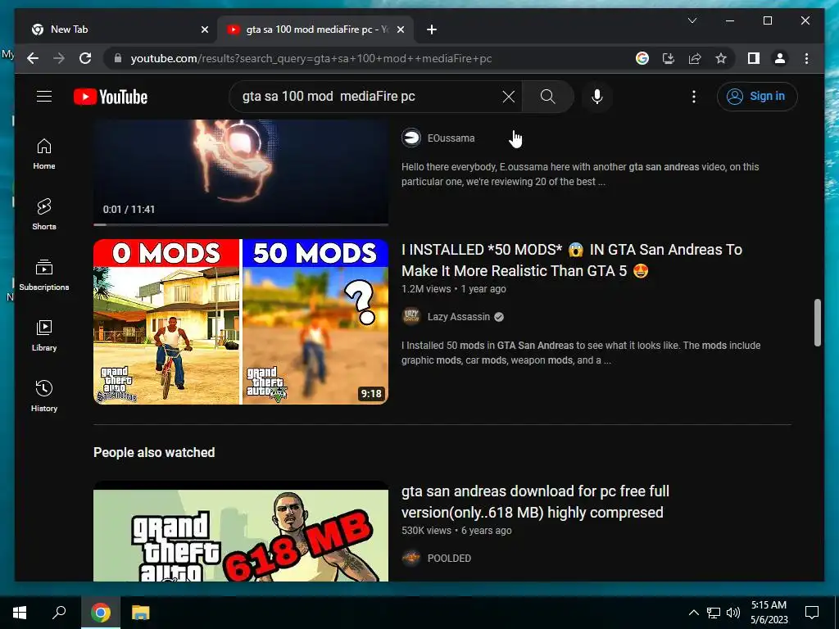
Task: Open the 0 MODS vs 50 MODS thumbnail
Action: 241,321
